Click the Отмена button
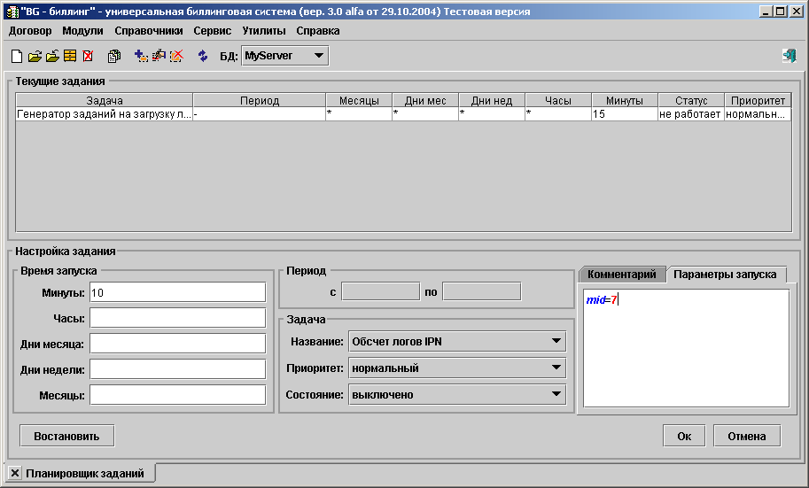Image resolution: width=809 pixels, height=488 pixels. [746, 436]
